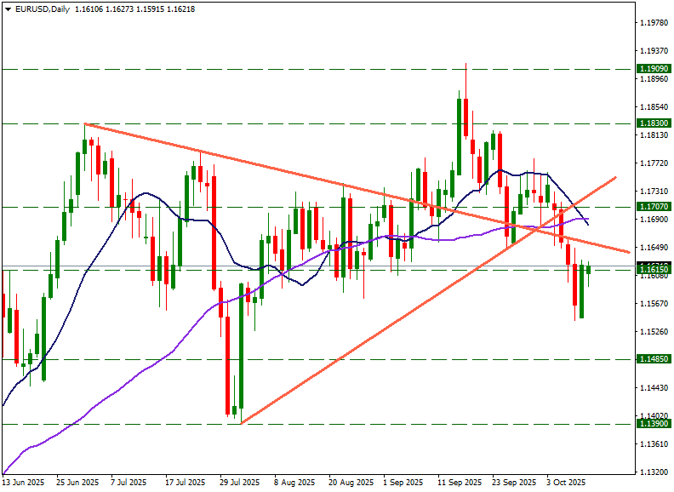Screen dimensions: 674x492
Task: Select the 1.18300 price level label
Action: [652, 124]
